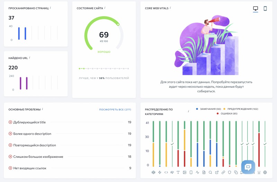
Task: Click checkmark on column above redirects icon
Action: click(172, 144)
